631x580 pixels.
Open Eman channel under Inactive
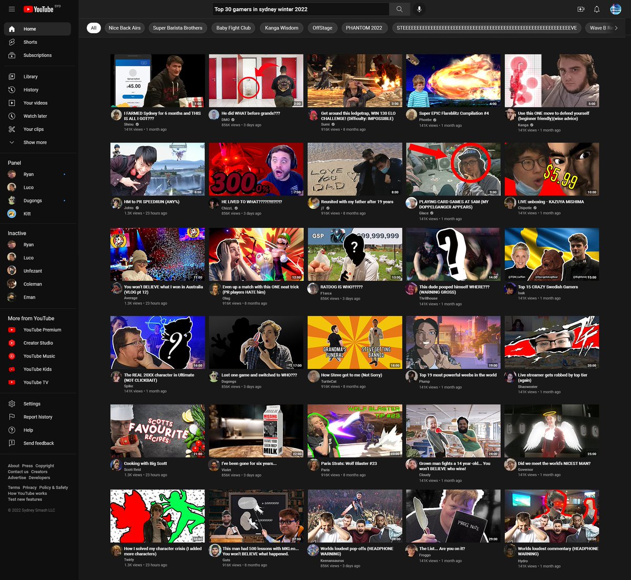point(37,297)
